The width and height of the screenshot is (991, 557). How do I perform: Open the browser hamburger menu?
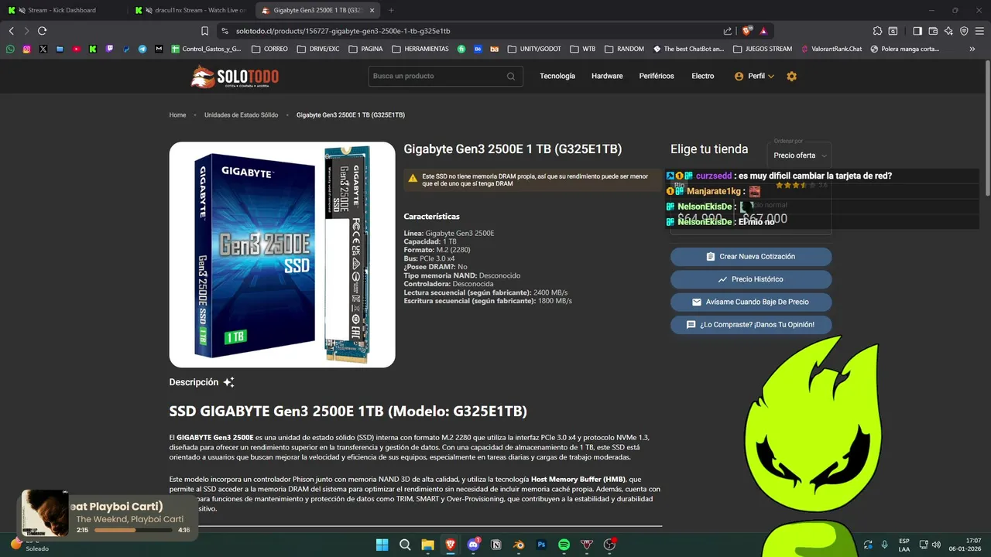pyautogui.click(x=979, y=31)
